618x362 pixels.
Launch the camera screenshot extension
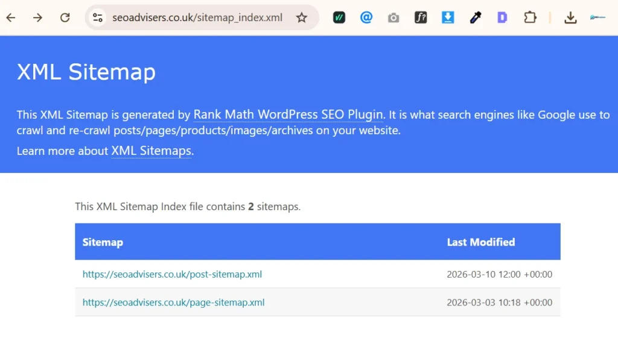click(393, 17)
